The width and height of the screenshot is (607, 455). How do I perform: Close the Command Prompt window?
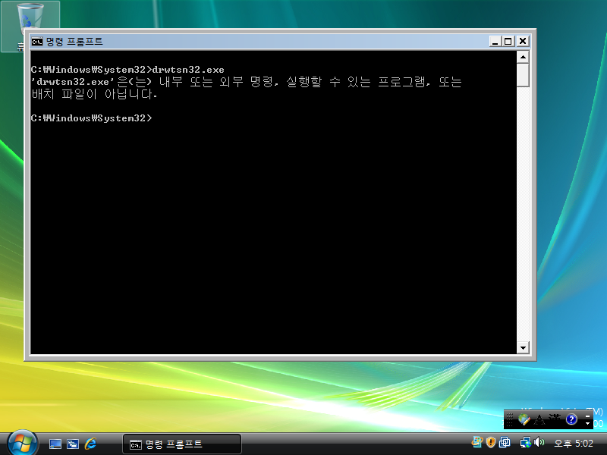[523, 42]
